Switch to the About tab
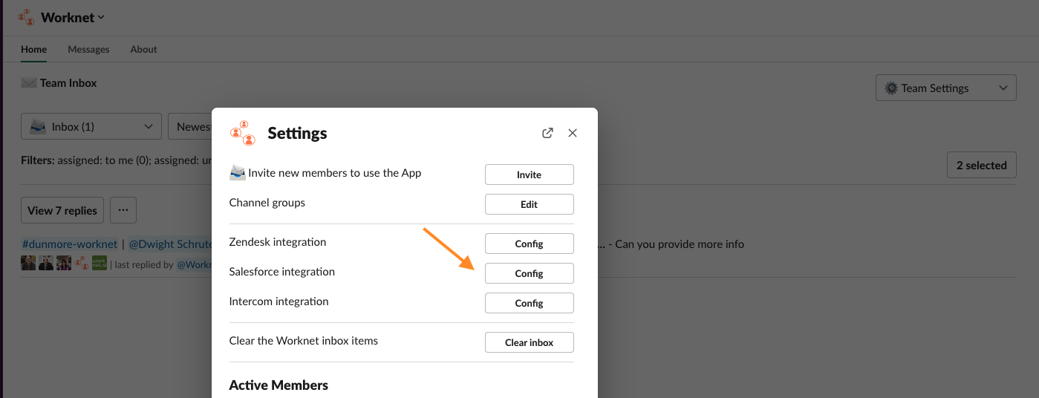Image resolution: width=1039 pixels, height=398 pixels. [x=143, y=49]
